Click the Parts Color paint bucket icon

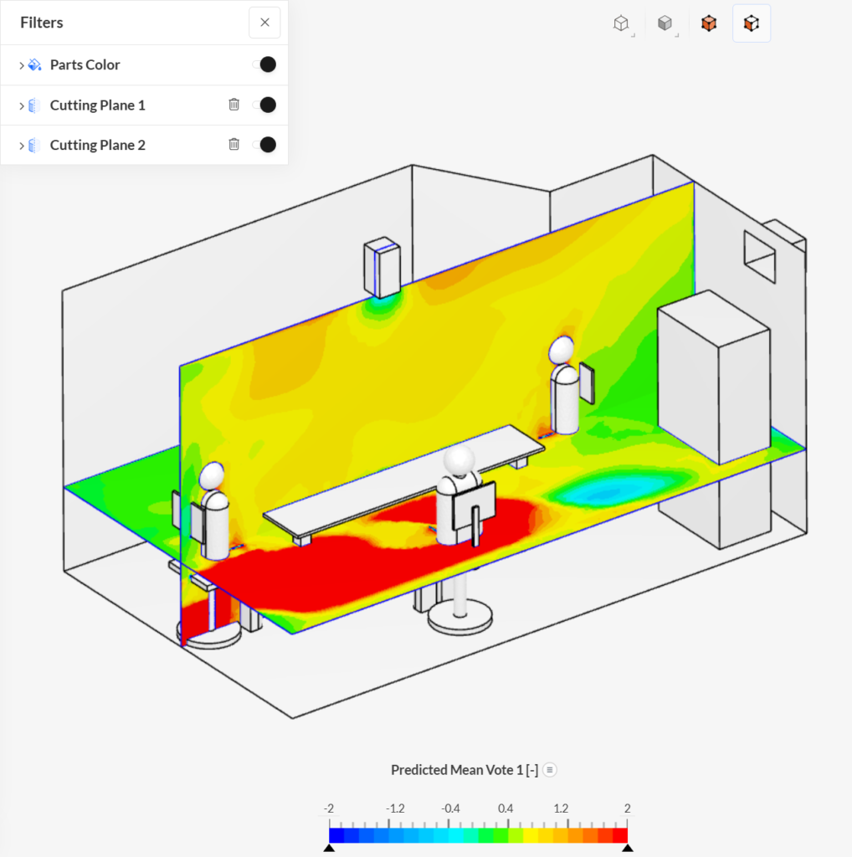[35, 64]
